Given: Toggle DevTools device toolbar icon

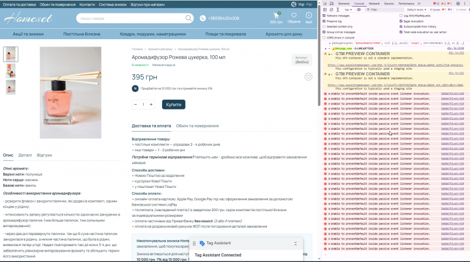Looking at the screenshot, I should [x=332, y=4].
